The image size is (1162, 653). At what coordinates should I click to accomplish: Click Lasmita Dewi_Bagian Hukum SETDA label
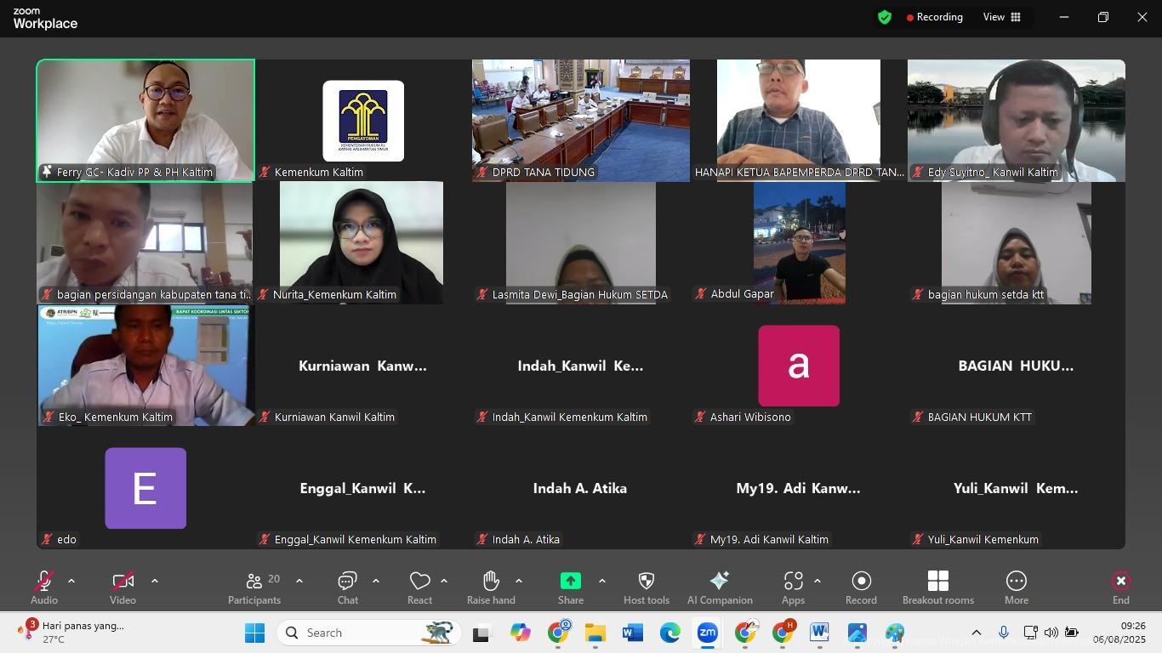(x=580, y=294)
